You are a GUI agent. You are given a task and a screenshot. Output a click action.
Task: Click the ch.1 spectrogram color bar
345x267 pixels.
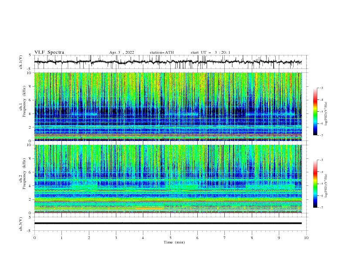coord(315,112)
